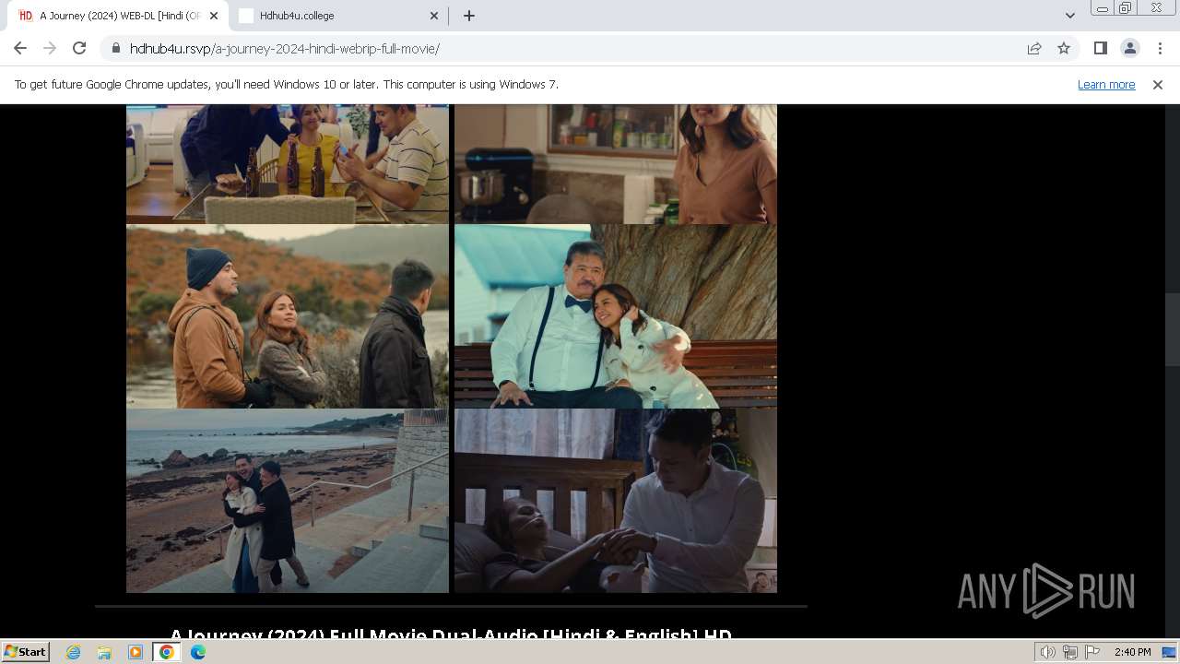
Task: Click the browser forward arrow
Action: click(x=50, y=48)
